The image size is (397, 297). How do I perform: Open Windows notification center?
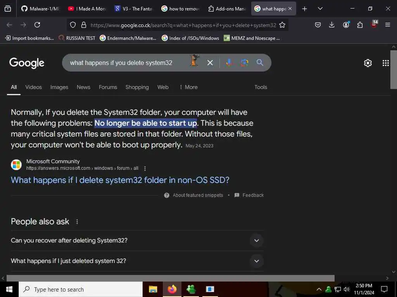point(384,289)
